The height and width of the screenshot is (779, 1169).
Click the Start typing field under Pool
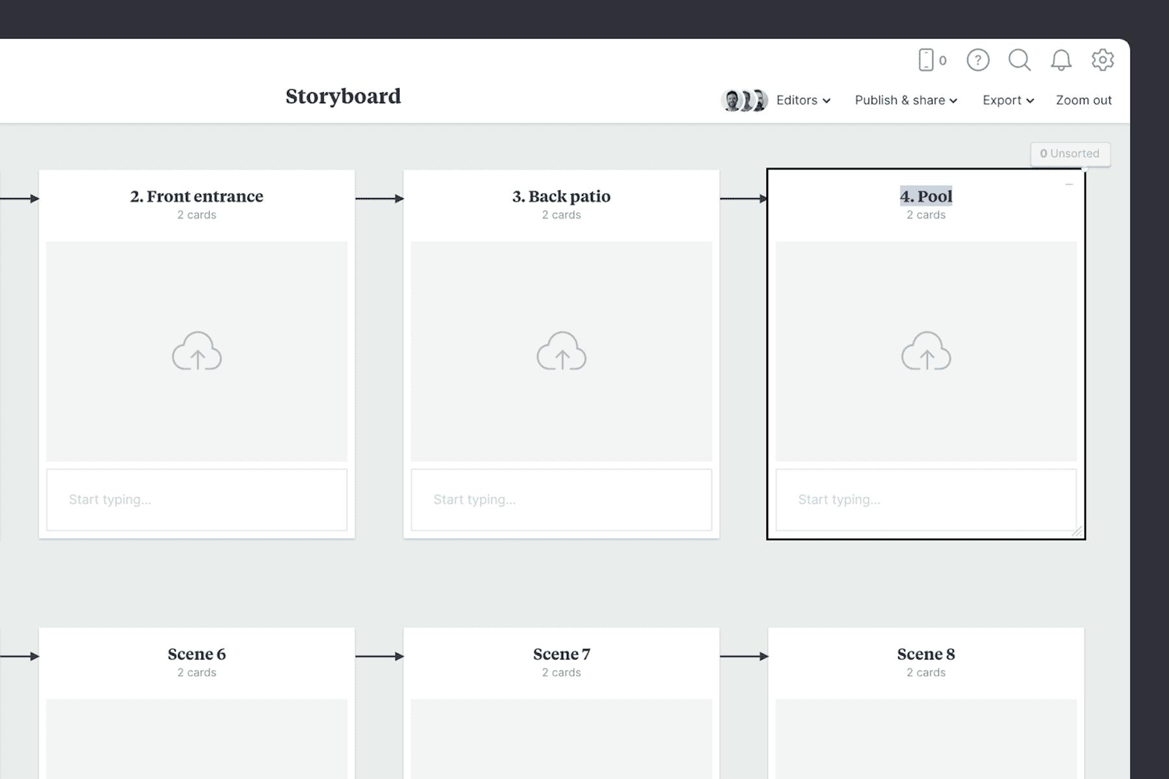[x=926, y=499]
